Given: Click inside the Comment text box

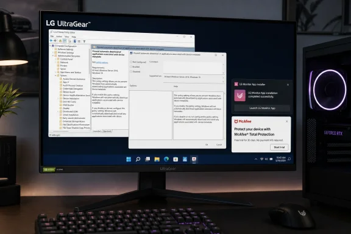Looking at the screenshot, I should [193, 67].
